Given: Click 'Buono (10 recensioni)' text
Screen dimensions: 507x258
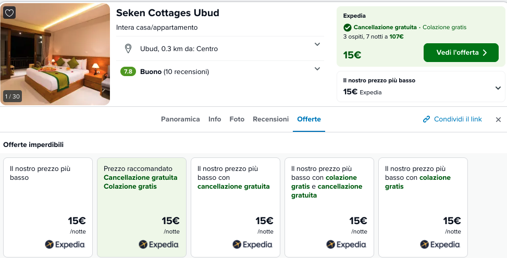Looking at the screenshot, I should pos(175,72).
